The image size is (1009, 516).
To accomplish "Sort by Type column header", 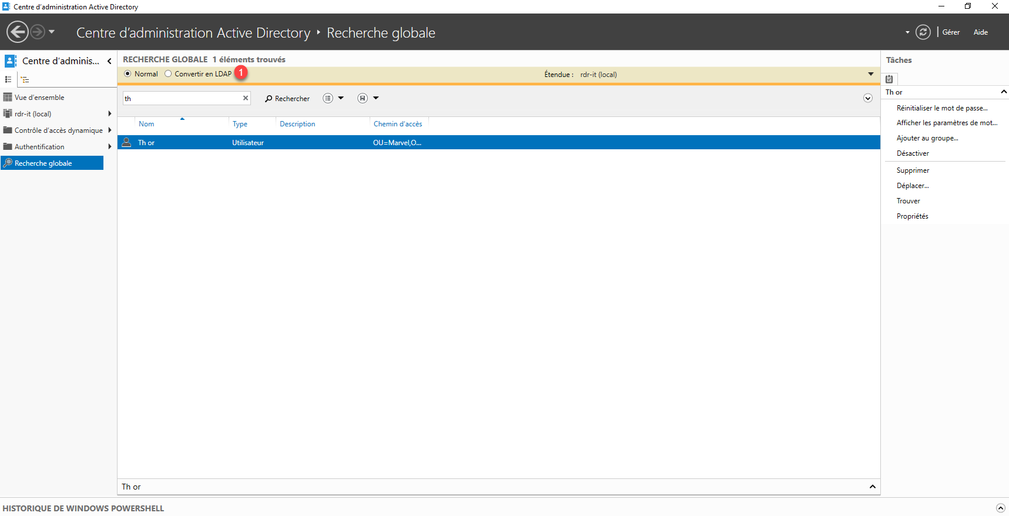I will click(x=240, y=124).
